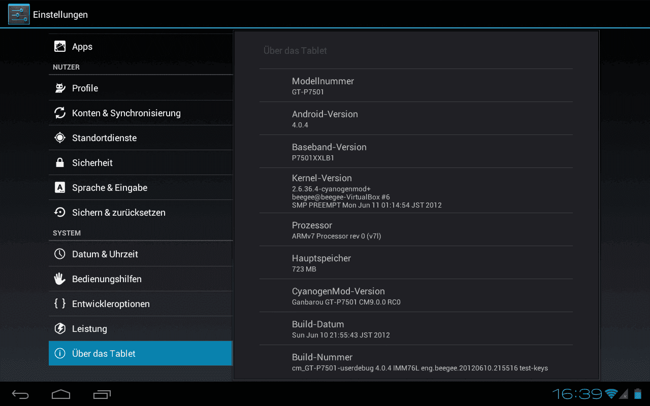
Task: Click the Sichern & zurücksetzen restore icon
Action: tap(60, 213)
